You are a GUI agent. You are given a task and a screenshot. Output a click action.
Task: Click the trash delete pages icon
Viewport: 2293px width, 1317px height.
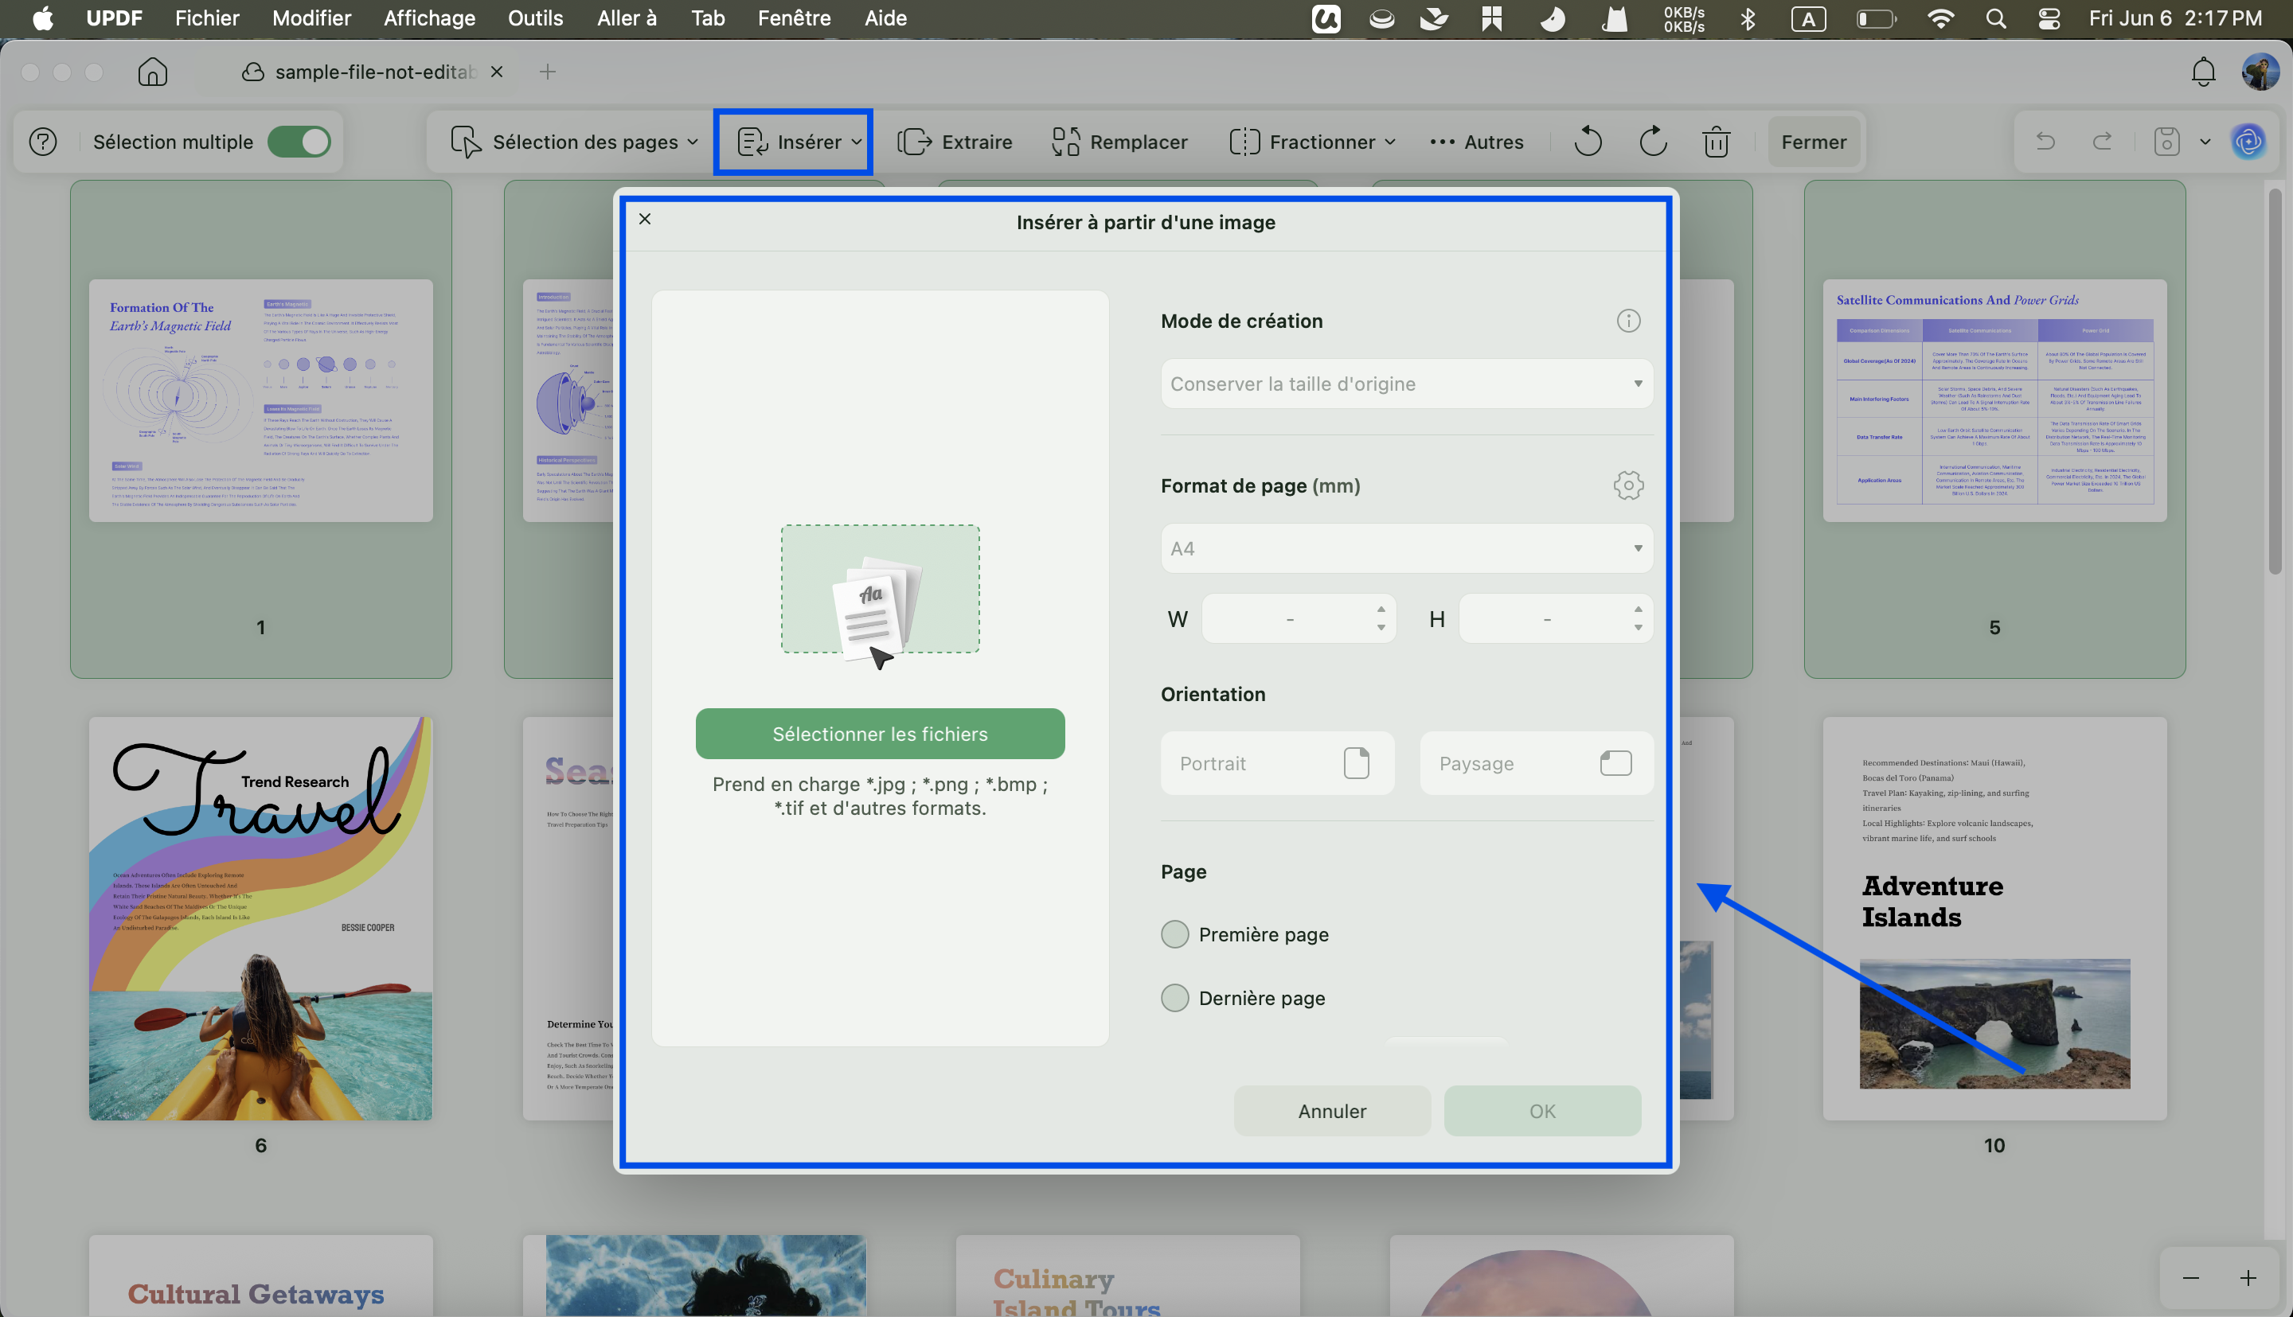1717,142
